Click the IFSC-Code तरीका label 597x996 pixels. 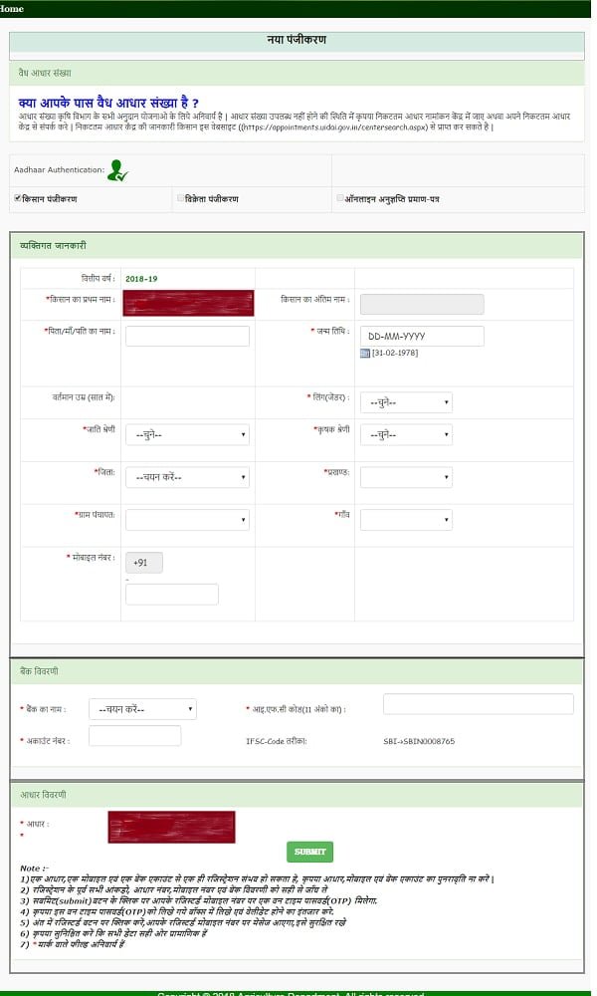pos(277,741)
